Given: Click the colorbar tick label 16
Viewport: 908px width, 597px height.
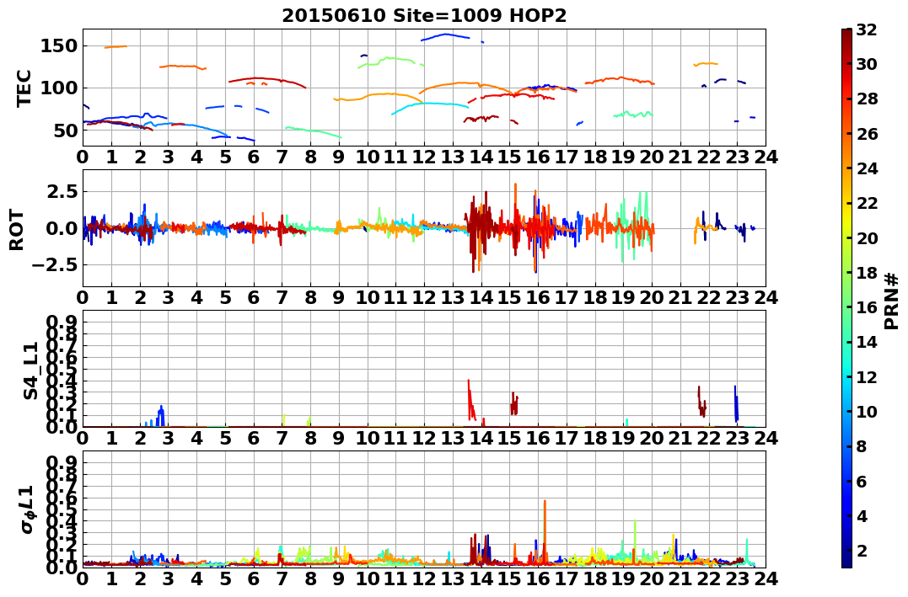Looking at the screenshot, I should [x=867, y=307].
